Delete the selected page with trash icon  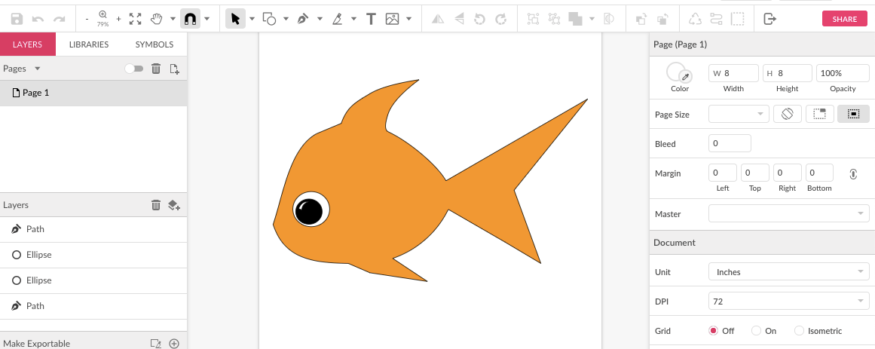point(156,69)
